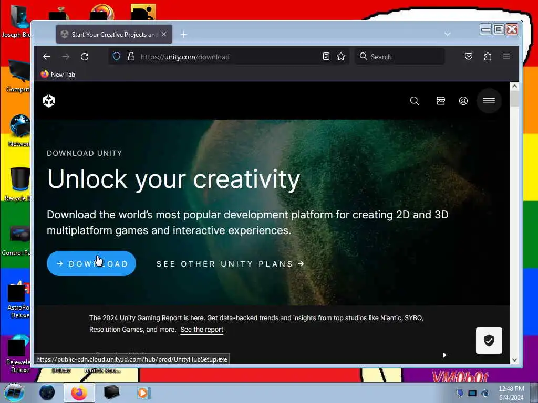Image resolution: width=538 pixels, height=403 pixels.
Task: Open the New Tab bookmark
Action: click(58, 75)
